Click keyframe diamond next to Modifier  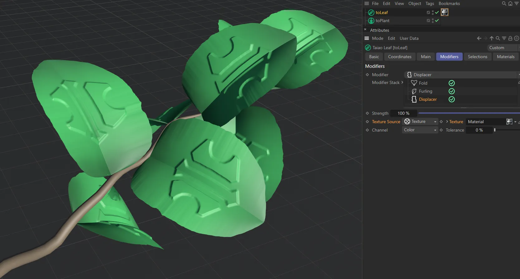367,75
